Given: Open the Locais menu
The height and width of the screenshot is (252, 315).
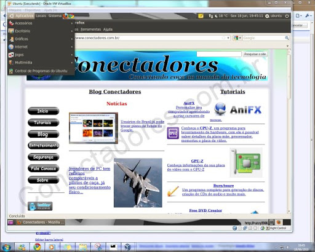Looking at the screenshot, I should pos(41,16).
